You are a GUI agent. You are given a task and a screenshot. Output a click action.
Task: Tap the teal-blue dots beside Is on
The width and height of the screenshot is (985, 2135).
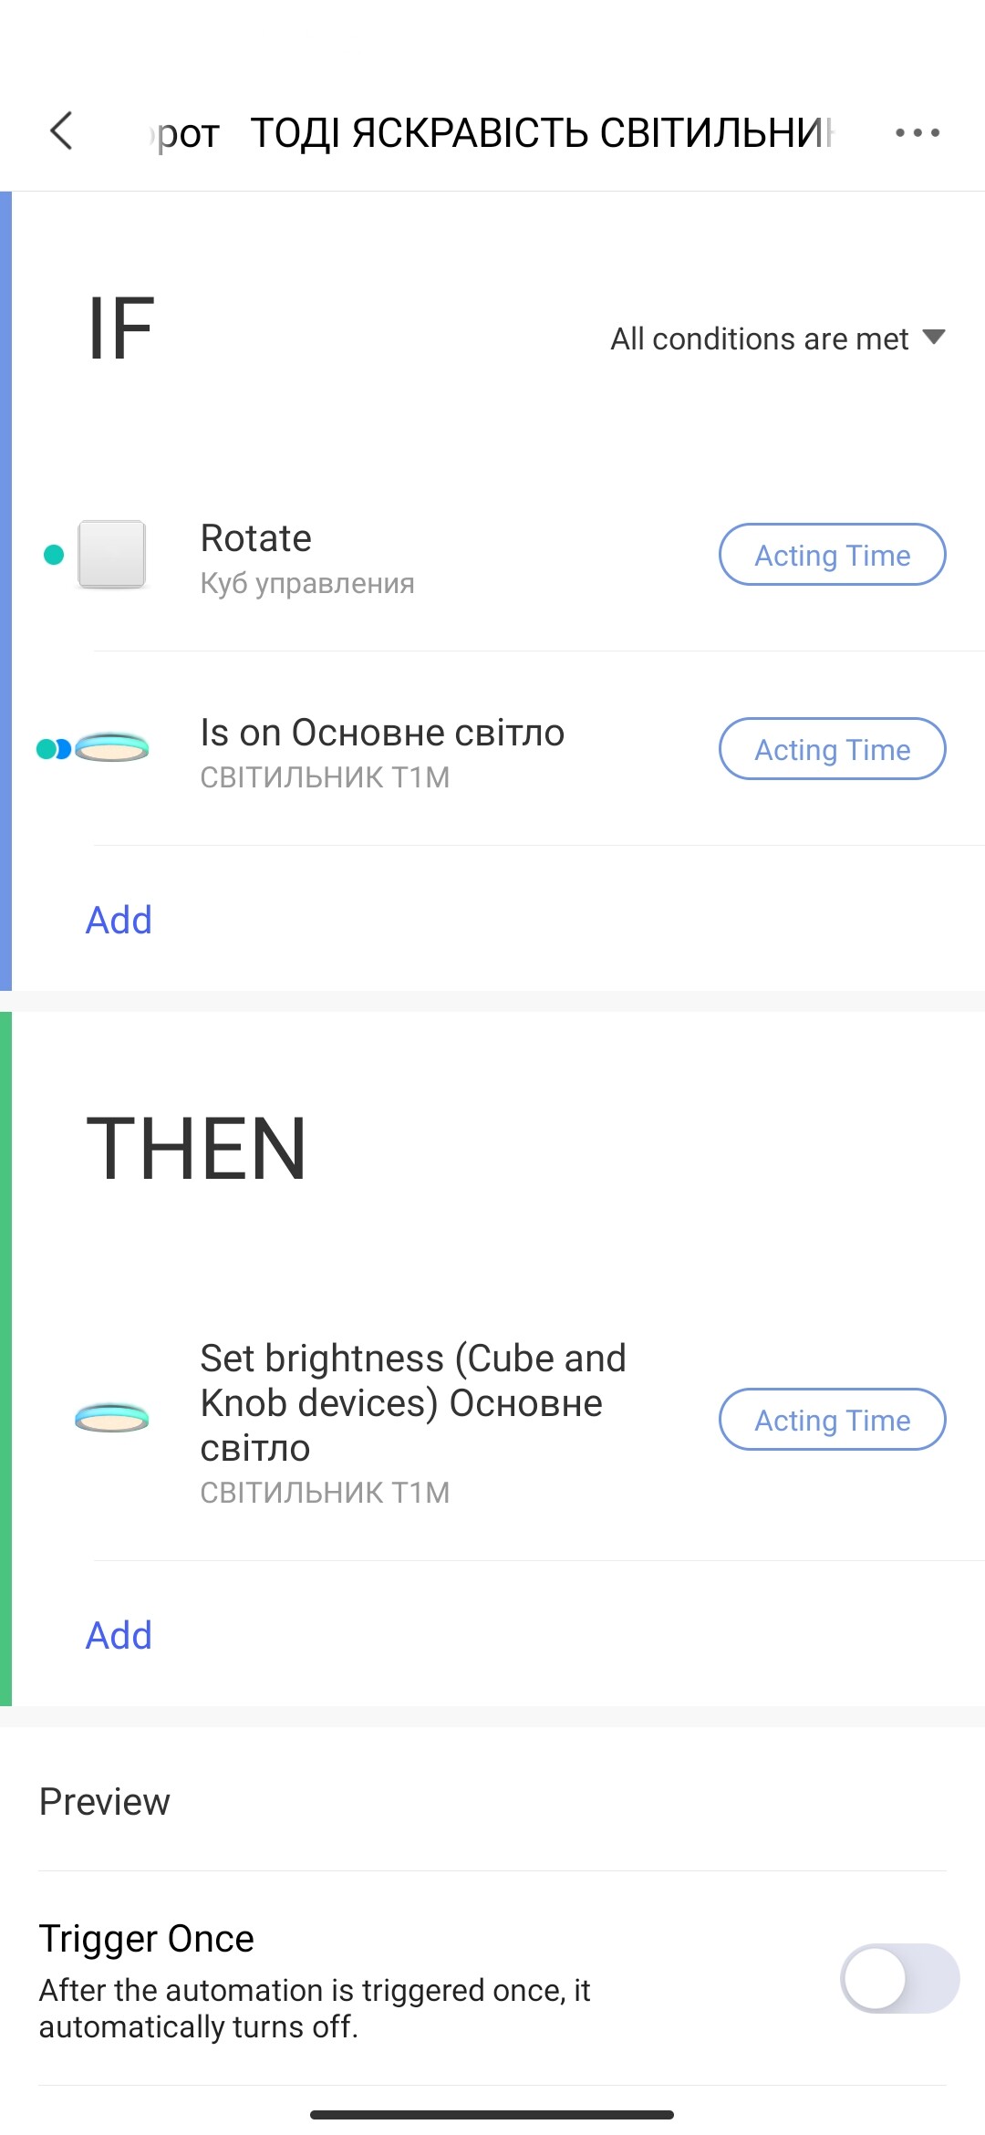53,749
